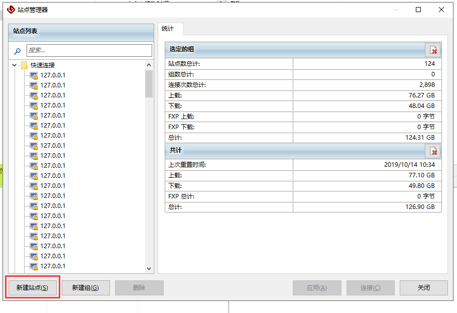Select the 快速连接 group label
The image size is (457, 313).
(x=43, y=65)
